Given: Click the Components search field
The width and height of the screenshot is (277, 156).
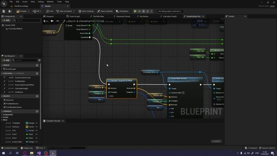Looking at the screenshot, I should (x=27, y=20).
